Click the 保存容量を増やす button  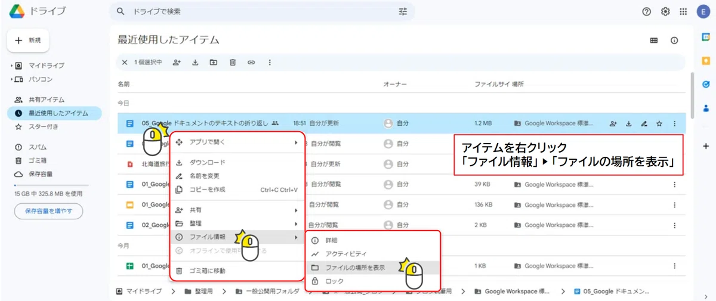(48, 211)
